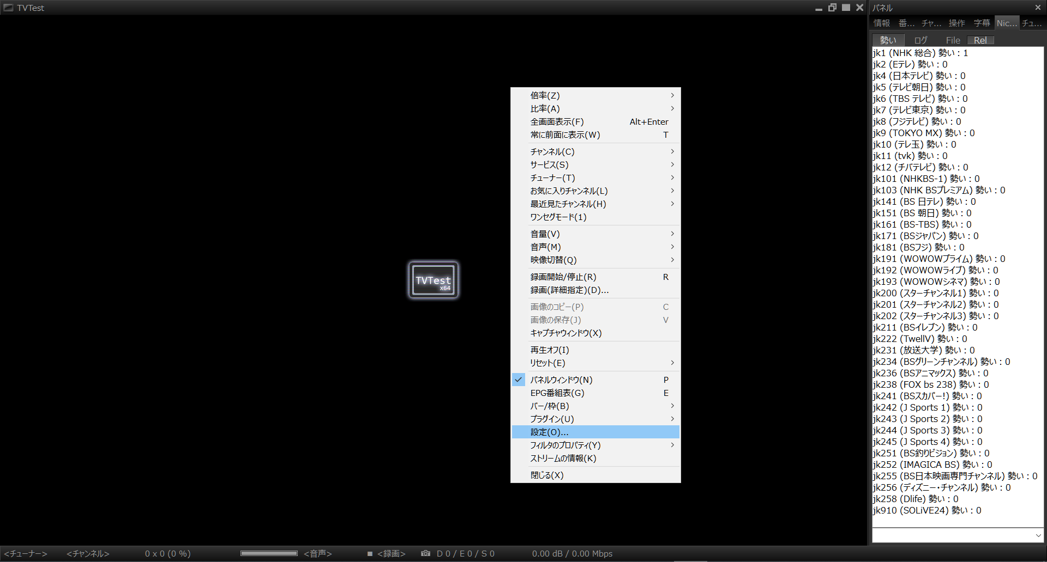Click video size 0 x 0 (0 %) status item
The width and height of the screenshot is (1047, 562).
(x=168, y=553)
